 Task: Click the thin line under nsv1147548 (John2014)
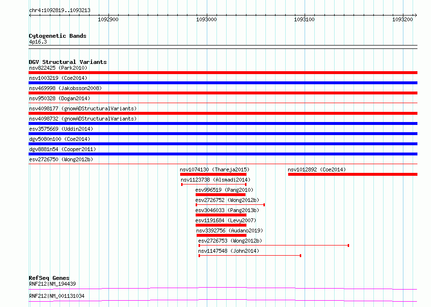(250, 256)
